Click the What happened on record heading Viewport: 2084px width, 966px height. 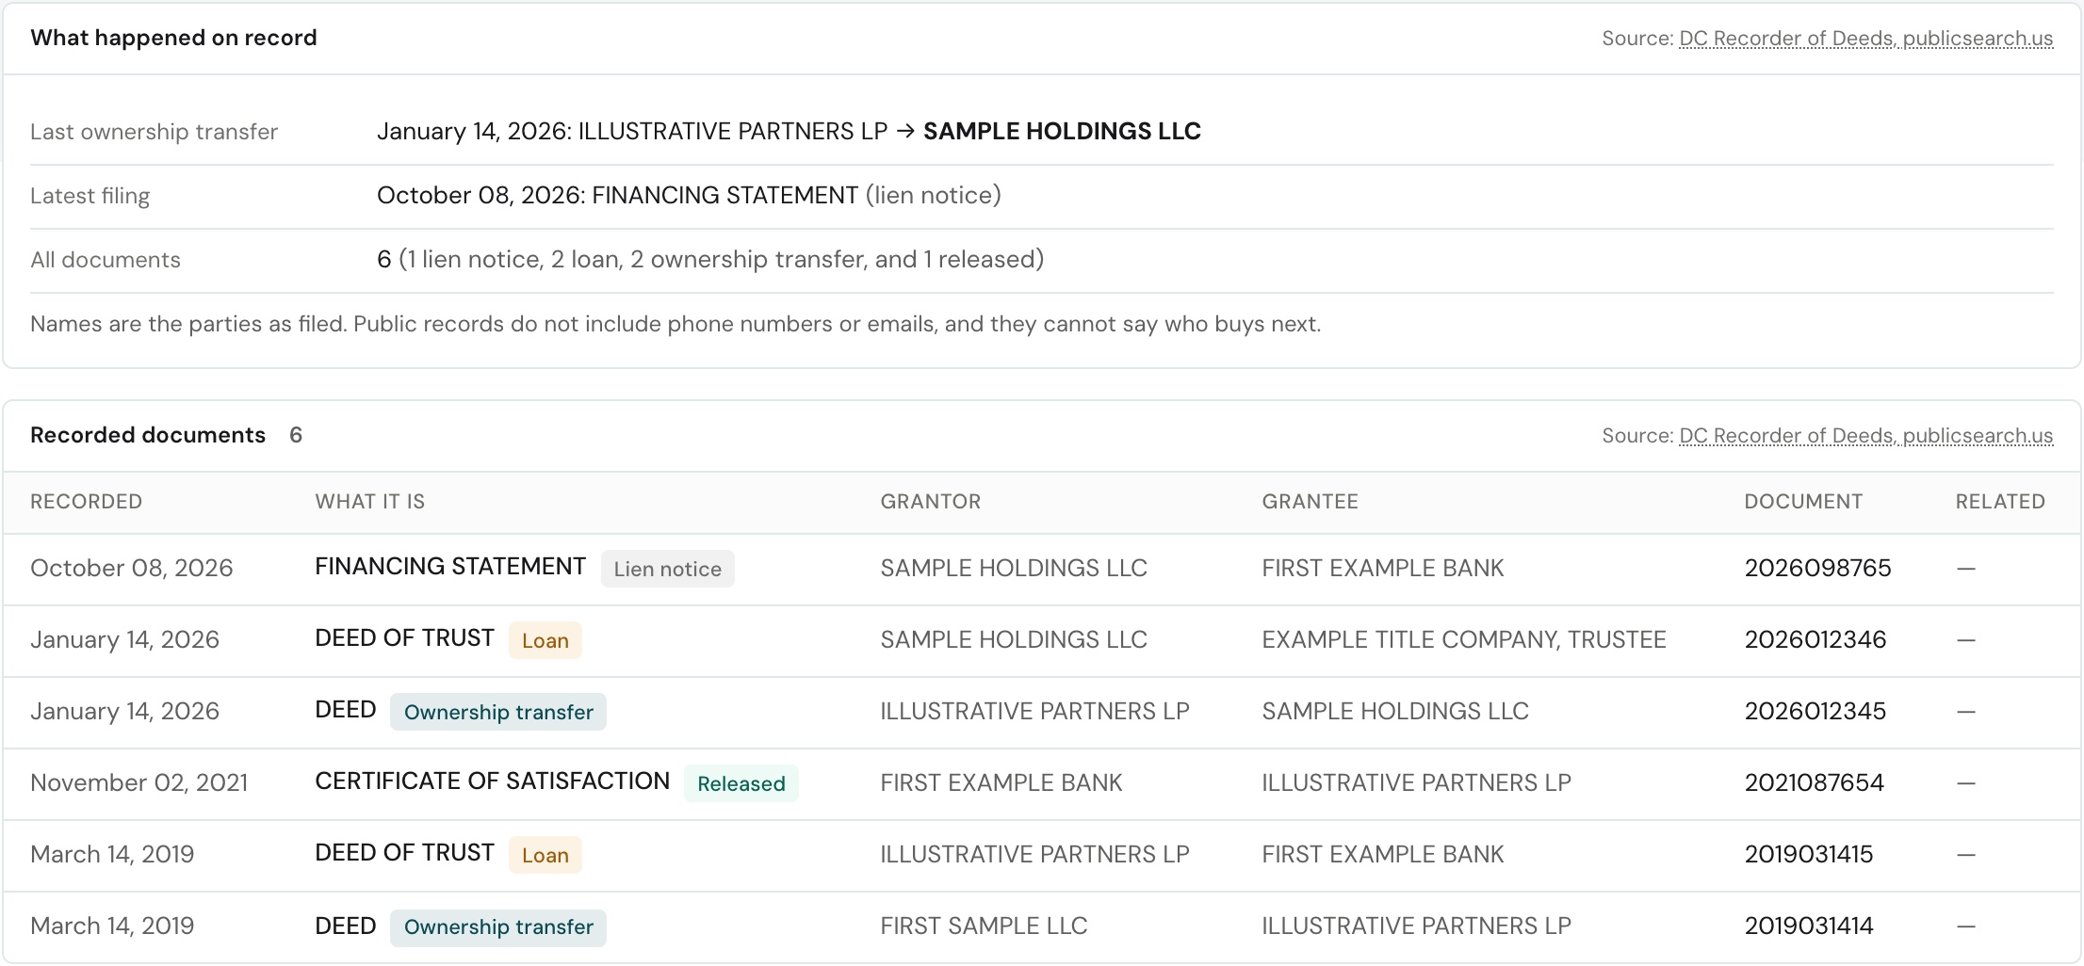click(x=173, y=38)
